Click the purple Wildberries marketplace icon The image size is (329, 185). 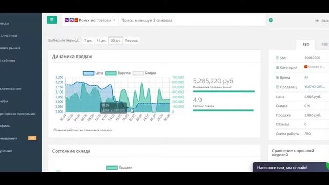(67, 20)
